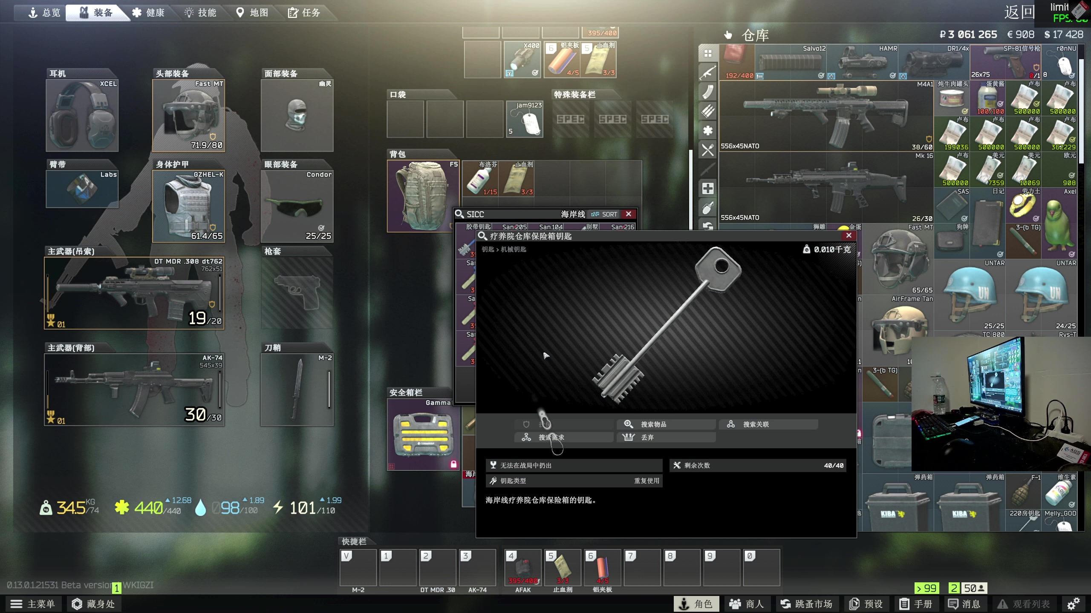Filter stash by medical items (plus icon)
Viewport: 1091px width, 613px height.
coord(708,189)
